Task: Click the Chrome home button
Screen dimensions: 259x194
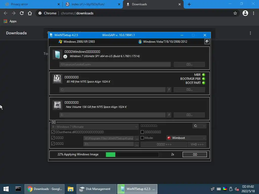Action: coord(30,13)
